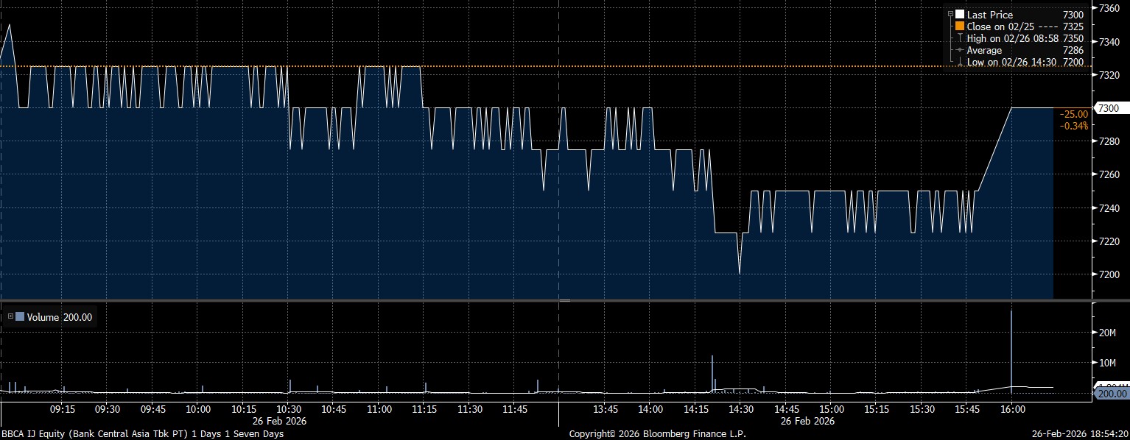Expand the Volume legend box

click(x=10, y=317)
